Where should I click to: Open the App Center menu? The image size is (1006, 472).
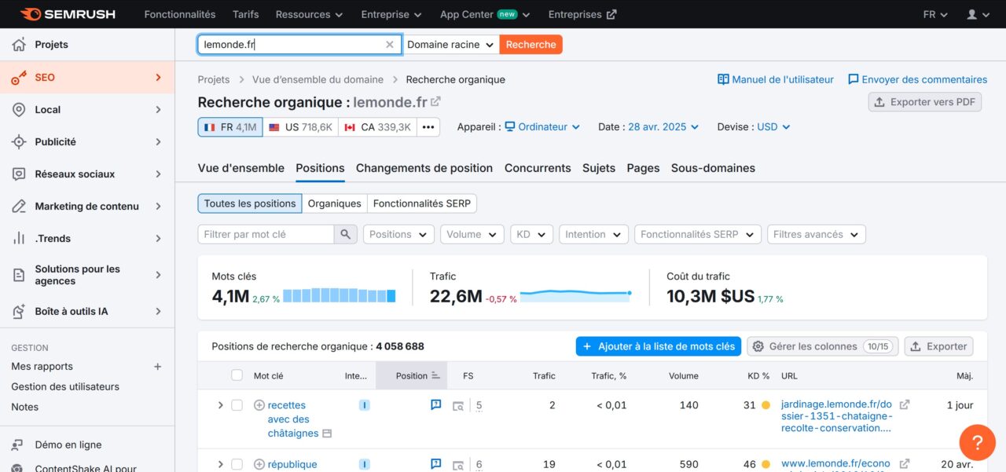483,13
